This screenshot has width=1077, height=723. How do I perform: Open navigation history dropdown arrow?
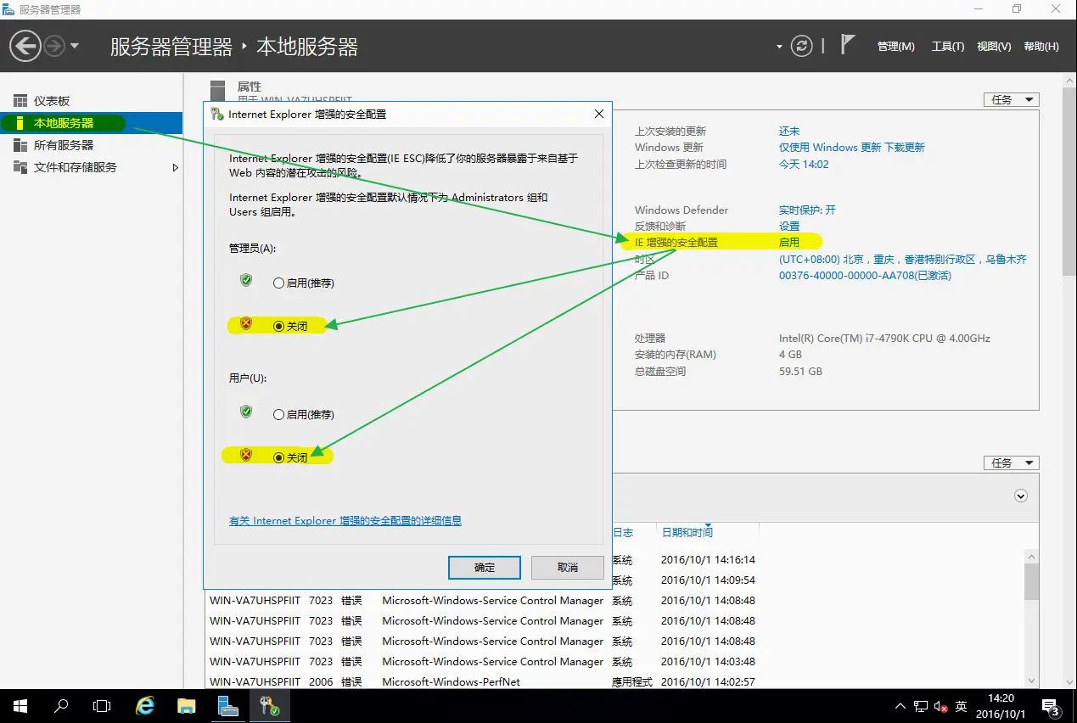(75, 46)
